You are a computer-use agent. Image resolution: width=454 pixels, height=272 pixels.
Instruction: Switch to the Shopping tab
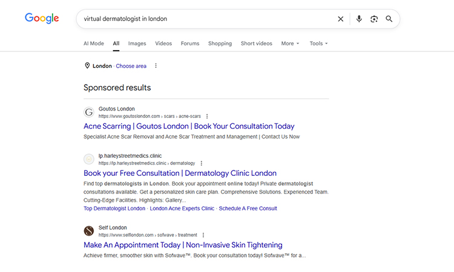220,44
